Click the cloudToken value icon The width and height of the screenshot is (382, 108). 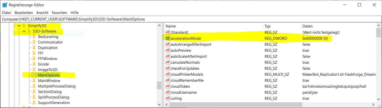[168, 86]
